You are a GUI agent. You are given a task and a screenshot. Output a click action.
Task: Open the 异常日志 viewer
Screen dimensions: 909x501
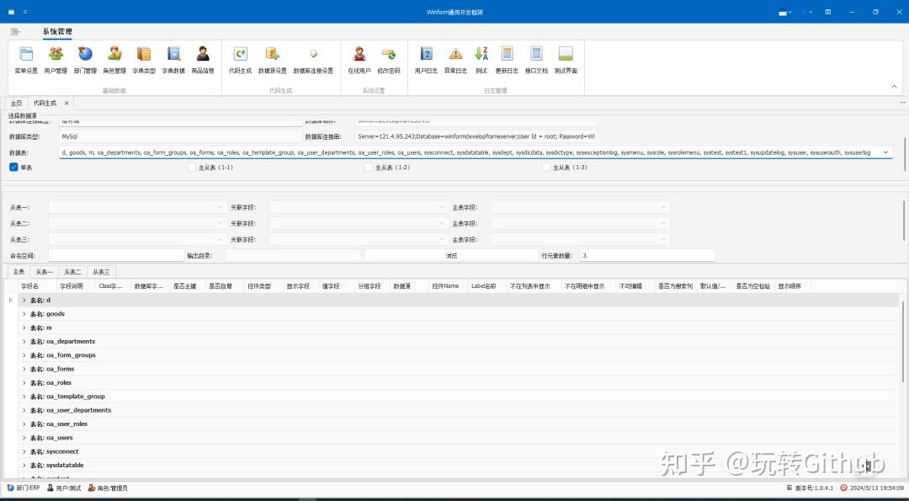tap(454, 59)
